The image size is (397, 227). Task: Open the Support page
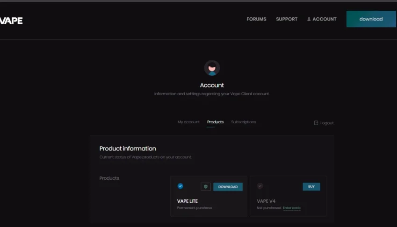[287, 19]
